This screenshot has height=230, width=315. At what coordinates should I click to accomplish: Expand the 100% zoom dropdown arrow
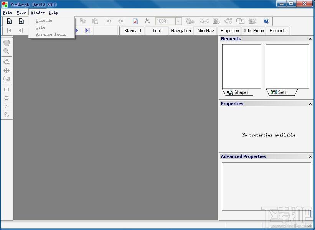(178, 21)
